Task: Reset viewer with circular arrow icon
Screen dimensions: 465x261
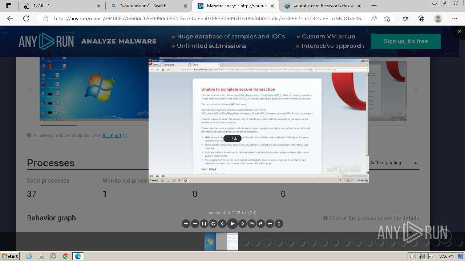Action: click(x=213, y=224)
